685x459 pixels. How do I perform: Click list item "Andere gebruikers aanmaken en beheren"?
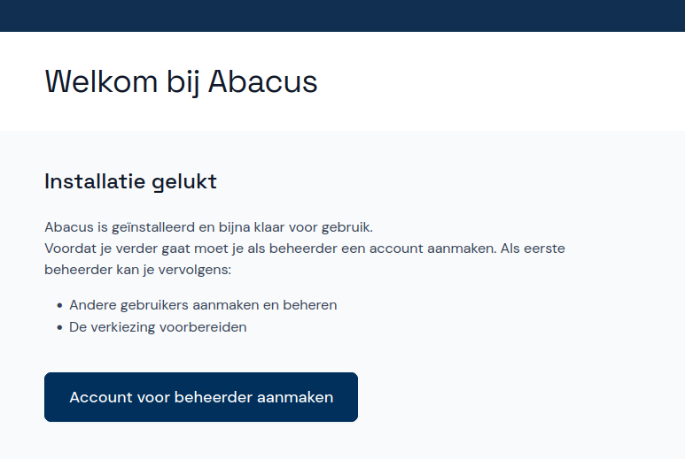pyautogui.click(x=203, y=305)
